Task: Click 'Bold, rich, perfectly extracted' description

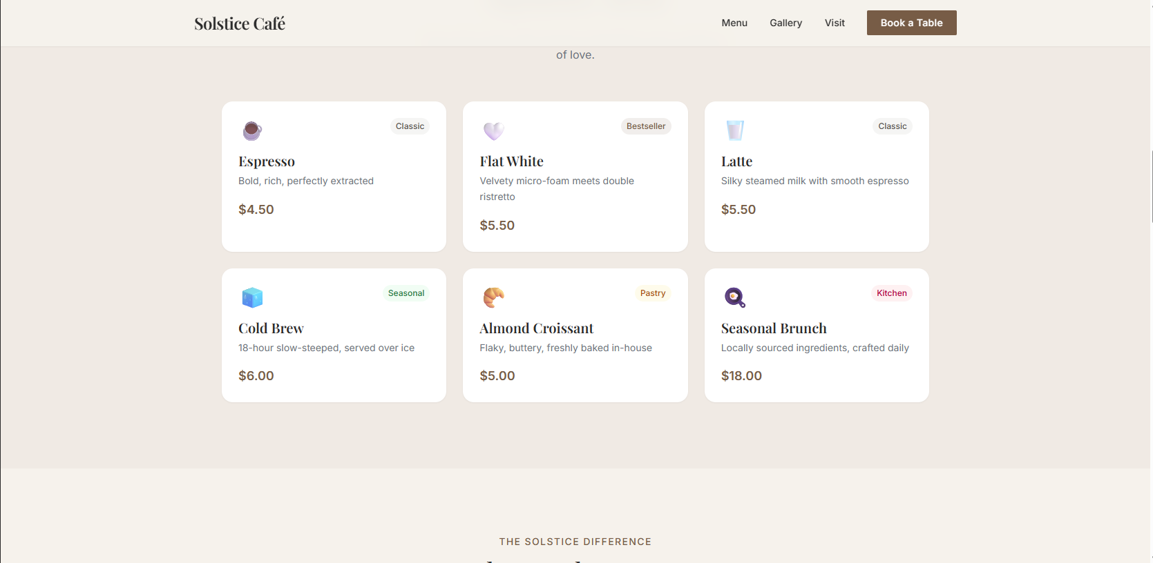Action: tap(306, 181)
